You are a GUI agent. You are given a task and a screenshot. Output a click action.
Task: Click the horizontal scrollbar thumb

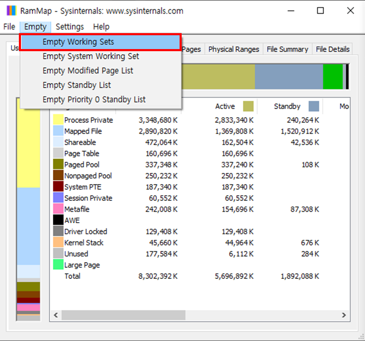point(123,315)
